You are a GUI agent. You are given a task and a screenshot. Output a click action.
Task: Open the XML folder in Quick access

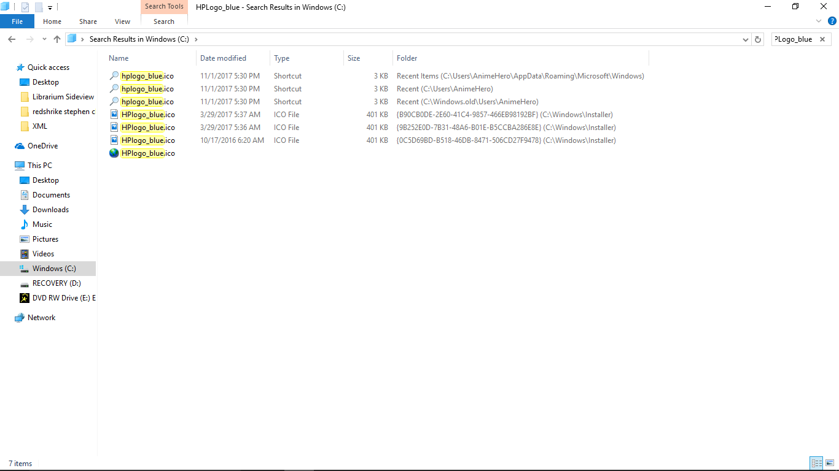tap(40, 126)
